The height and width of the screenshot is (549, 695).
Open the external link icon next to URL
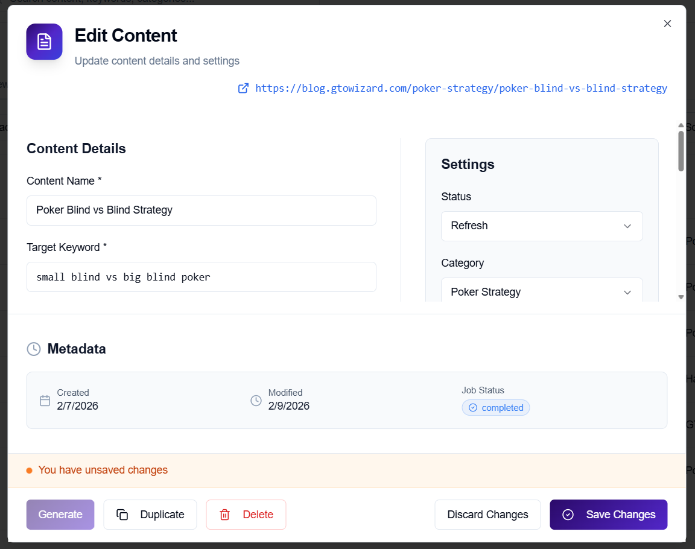coord(243,88)
